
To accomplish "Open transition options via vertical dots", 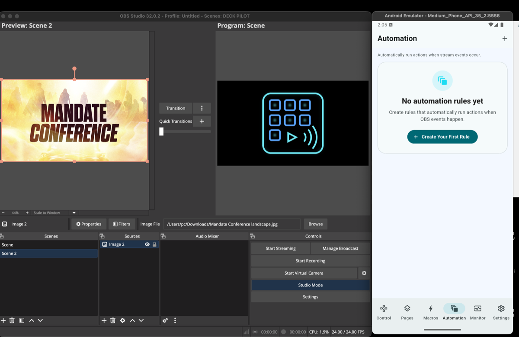I will 202,108.
